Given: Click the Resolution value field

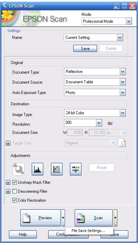Looking at the screenshot, I should (x=80, y=123).
